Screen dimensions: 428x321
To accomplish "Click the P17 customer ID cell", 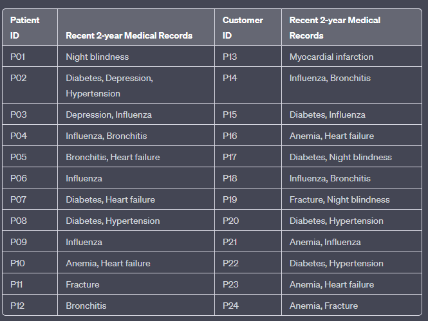I will 248,157.
